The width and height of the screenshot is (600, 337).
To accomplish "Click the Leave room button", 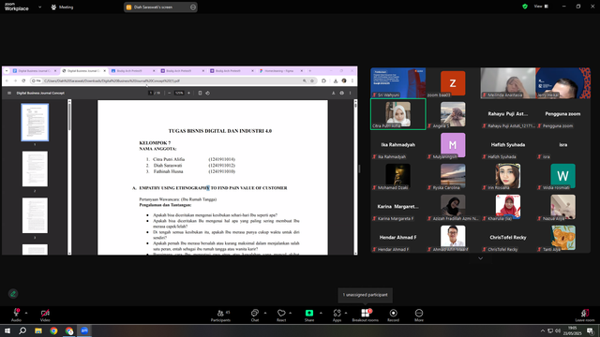I will (585, 315).
